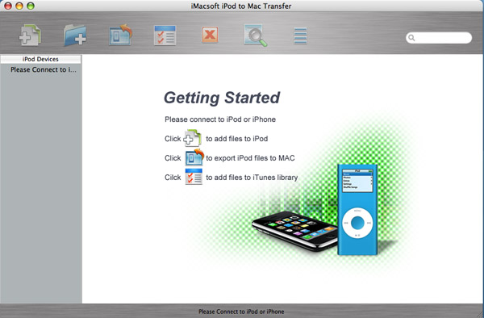Click the add files to iPod toolbar icon
484x318 pixels.
30,36
